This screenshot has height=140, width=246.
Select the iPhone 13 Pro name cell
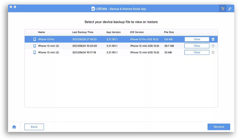click(46, 39)
